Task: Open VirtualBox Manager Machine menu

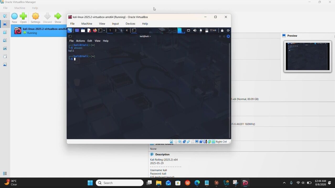Action: point(20,8)
